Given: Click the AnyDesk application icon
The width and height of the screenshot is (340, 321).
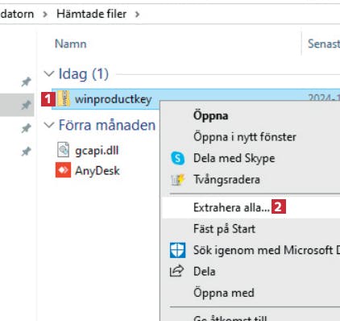Looking at the screenshot, I should coord(63,170).
